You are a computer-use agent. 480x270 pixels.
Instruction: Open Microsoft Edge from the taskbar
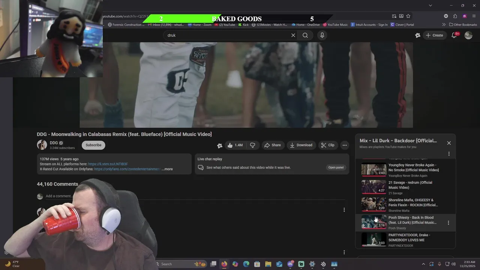(246, 264)
